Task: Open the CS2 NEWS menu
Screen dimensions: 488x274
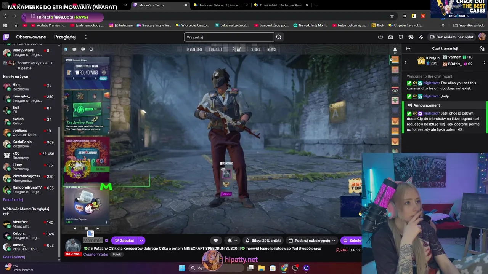Action: coord(271,49)
